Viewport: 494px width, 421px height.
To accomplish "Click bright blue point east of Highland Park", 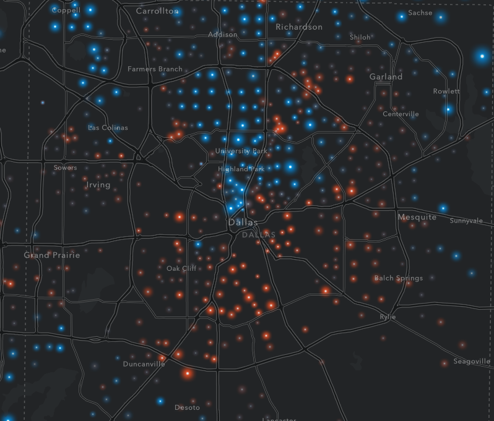I will [x=290, y=167].
